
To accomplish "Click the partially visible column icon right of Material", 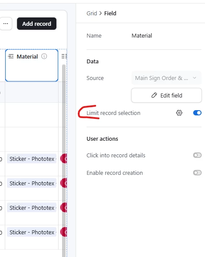I will click(64, 56).
